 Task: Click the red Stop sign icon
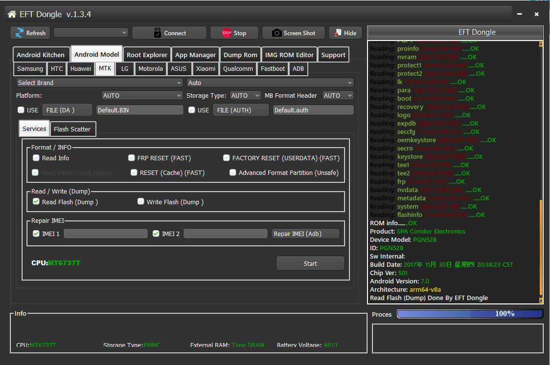tap(227, 33)
